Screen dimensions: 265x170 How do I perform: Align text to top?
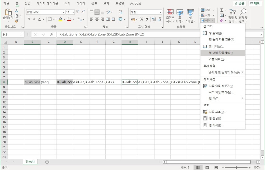[x=91, y=12]
